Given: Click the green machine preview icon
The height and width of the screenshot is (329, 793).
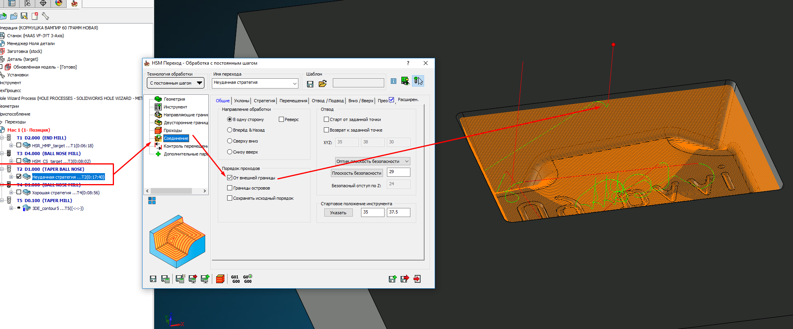Looking at the screenshot, I should (x=405, y=81).
